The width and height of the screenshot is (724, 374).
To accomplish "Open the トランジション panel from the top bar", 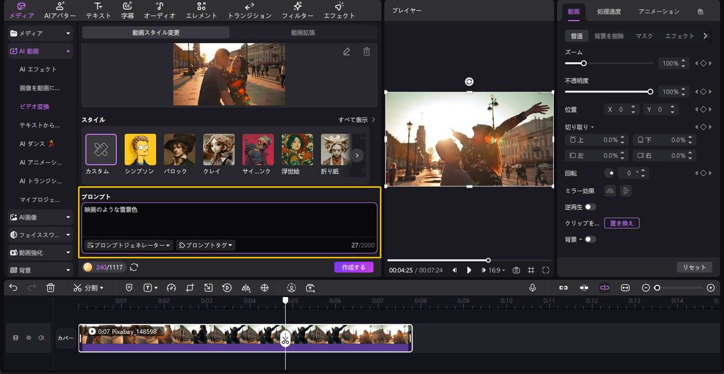I will click(249, 11).
